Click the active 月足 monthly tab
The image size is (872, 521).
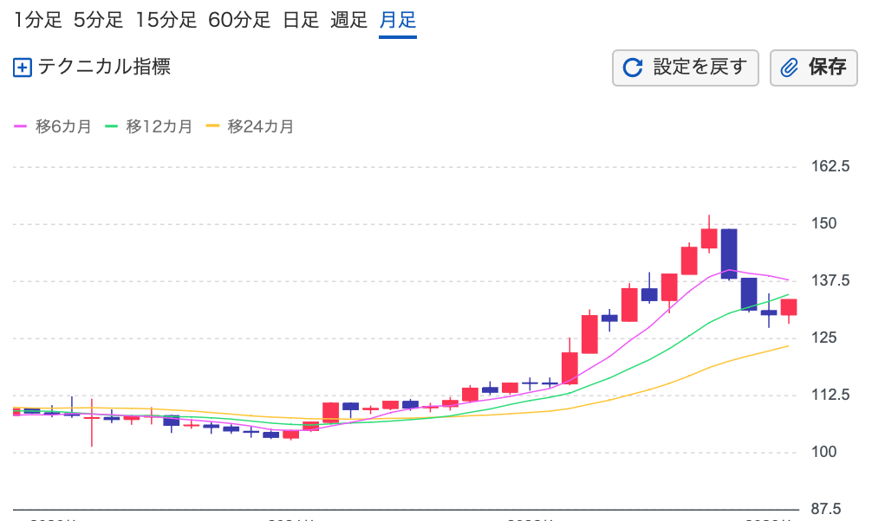pos(398,20)
